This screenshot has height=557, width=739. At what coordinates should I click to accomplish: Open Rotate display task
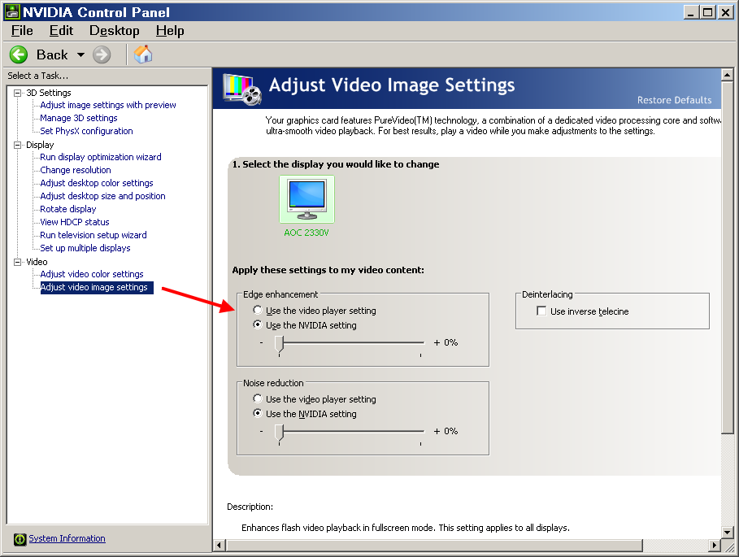(x=67, y=209)
